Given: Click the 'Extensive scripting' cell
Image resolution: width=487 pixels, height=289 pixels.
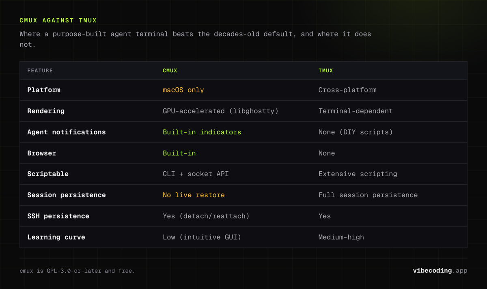Looking at the screenshot, I should tap(358, 174).
